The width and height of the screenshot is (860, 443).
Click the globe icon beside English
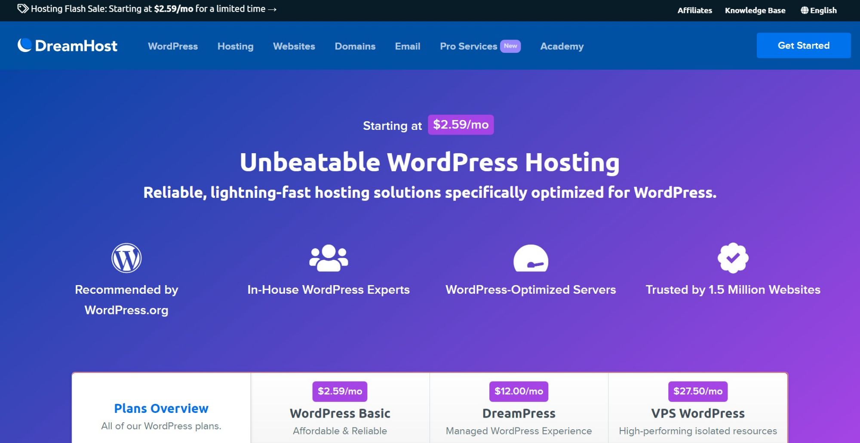coord(804,10)
